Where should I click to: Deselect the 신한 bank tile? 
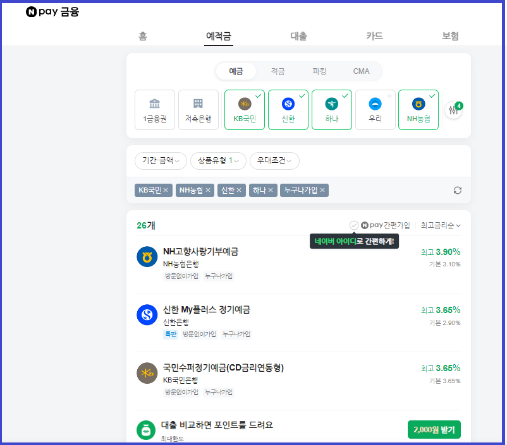click(288, 110)
